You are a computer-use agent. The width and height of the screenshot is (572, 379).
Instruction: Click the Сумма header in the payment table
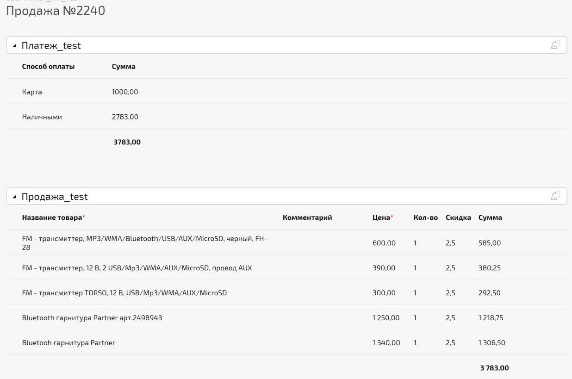(x=124, y=67)
